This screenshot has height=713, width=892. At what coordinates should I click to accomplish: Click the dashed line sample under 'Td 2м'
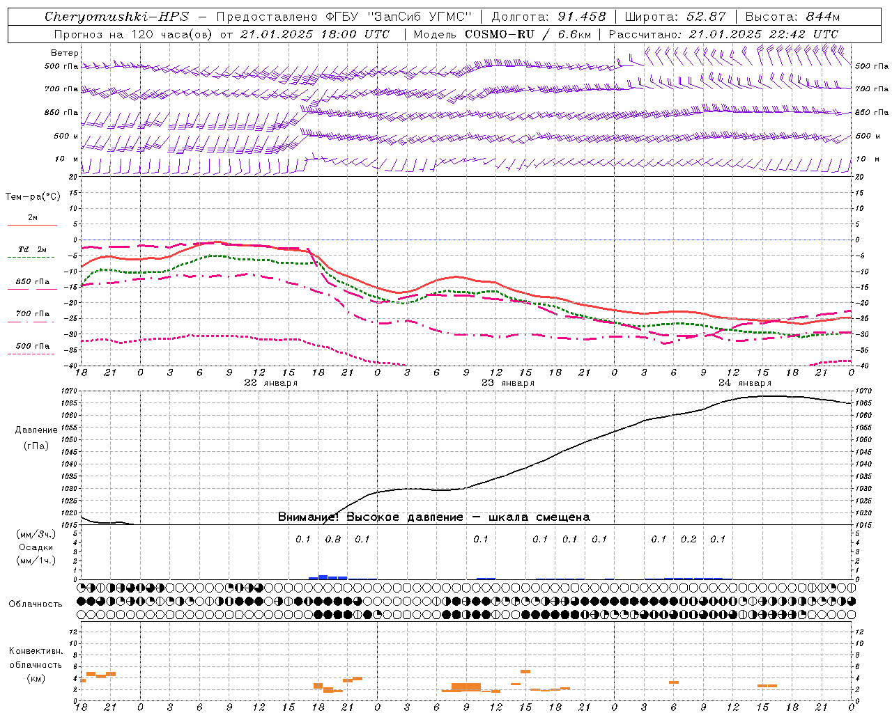[x=31, y=257]
